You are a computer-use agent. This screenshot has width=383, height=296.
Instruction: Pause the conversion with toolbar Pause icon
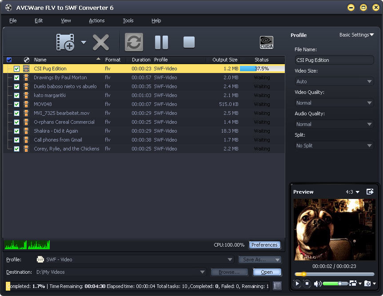click(x=161, y=42)
